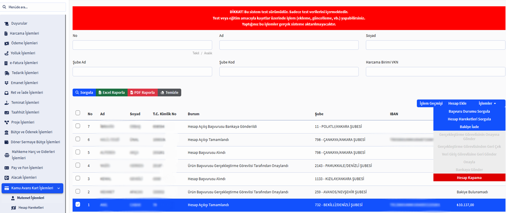Click the Yolluk İşlemleri sidebar icon
The width and height of the screenshot is (506, 213).
tap(7, 53)
